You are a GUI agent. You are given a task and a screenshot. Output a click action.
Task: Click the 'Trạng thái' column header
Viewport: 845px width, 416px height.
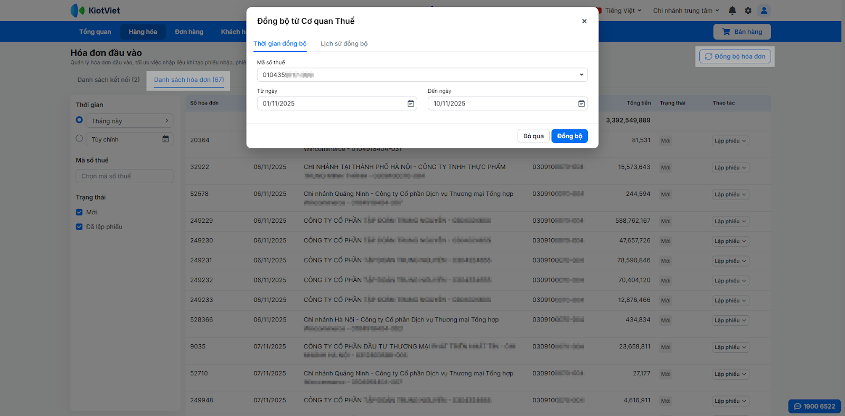672,103
